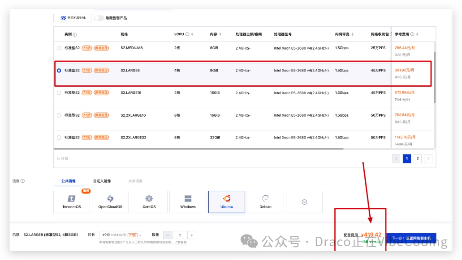This screenshot has width=462, height=260.
Task: Switch to the 自定义镜像 tab
Action: 102,181
